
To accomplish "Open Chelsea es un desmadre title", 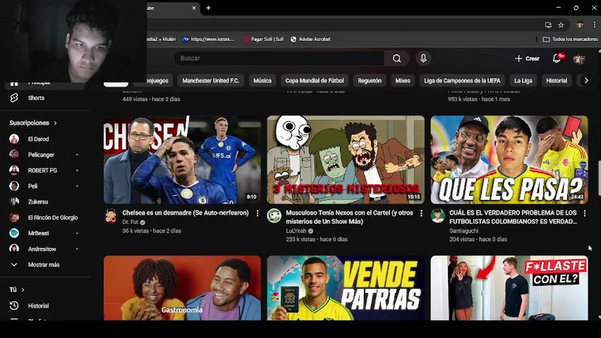I will [185, 213].
